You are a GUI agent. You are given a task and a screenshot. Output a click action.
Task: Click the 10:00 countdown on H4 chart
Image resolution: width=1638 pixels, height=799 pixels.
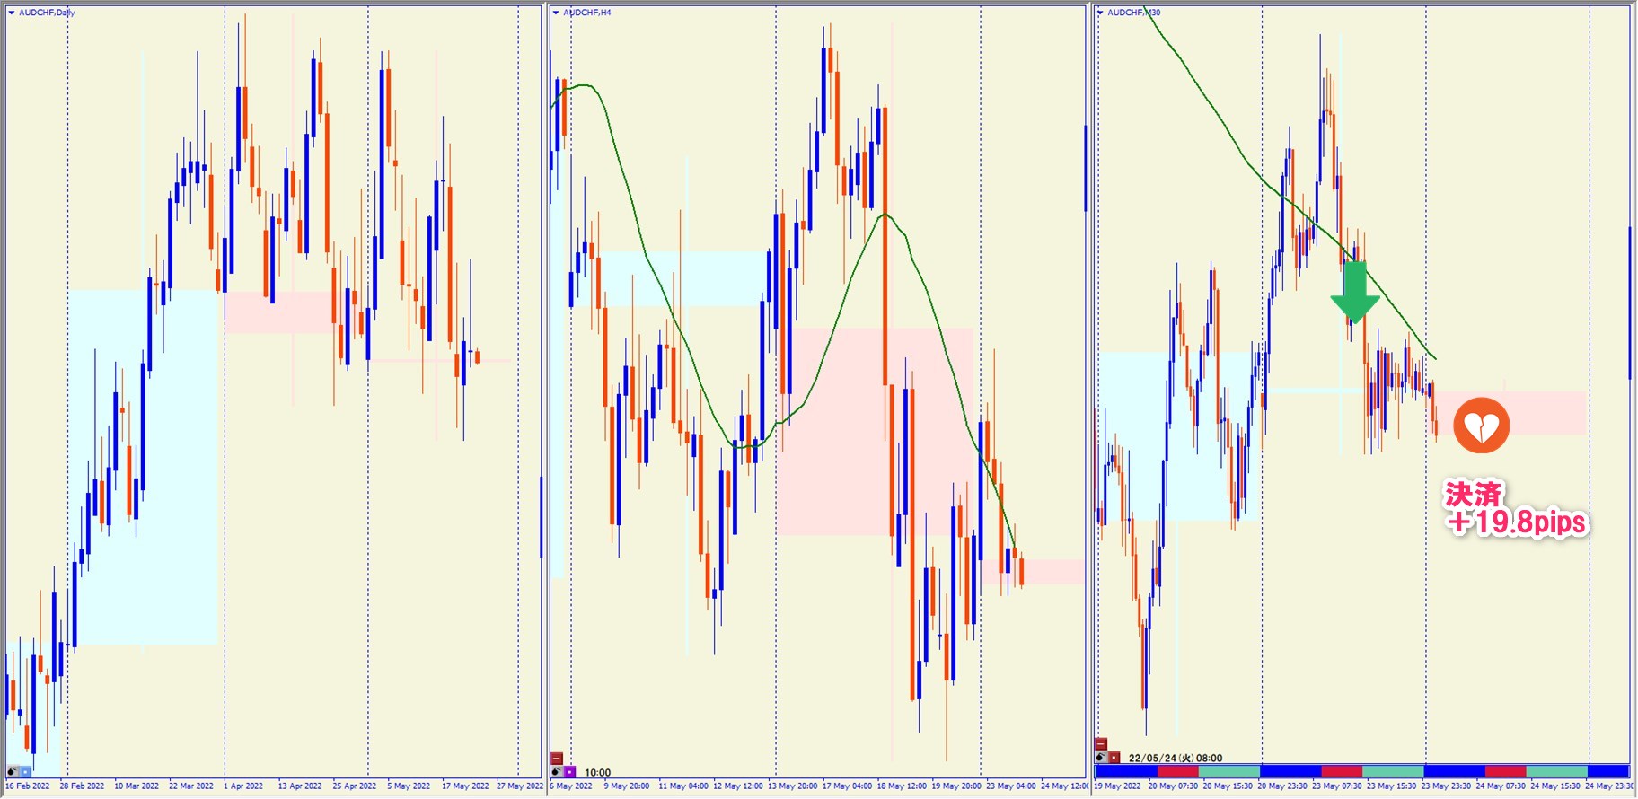tap(597, 772)
